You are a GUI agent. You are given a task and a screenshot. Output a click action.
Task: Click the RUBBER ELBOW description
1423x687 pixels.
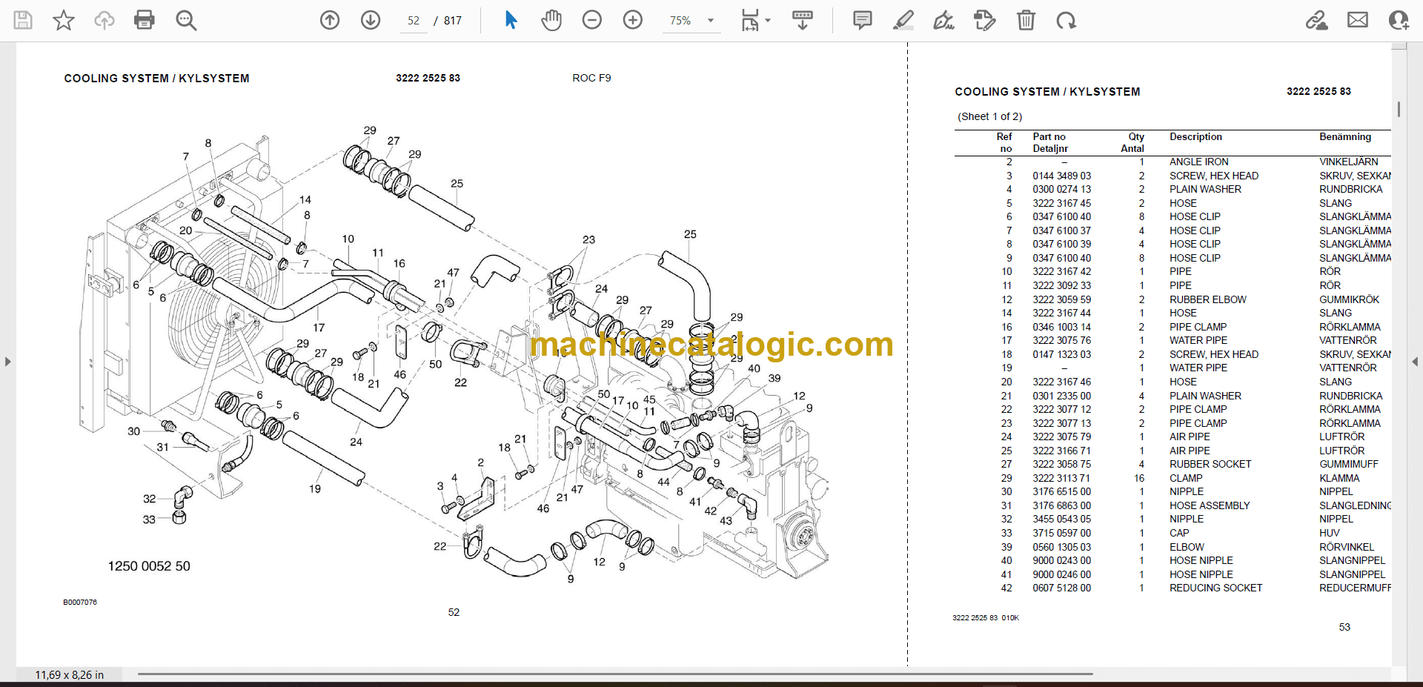click(x=1208, y=299)
